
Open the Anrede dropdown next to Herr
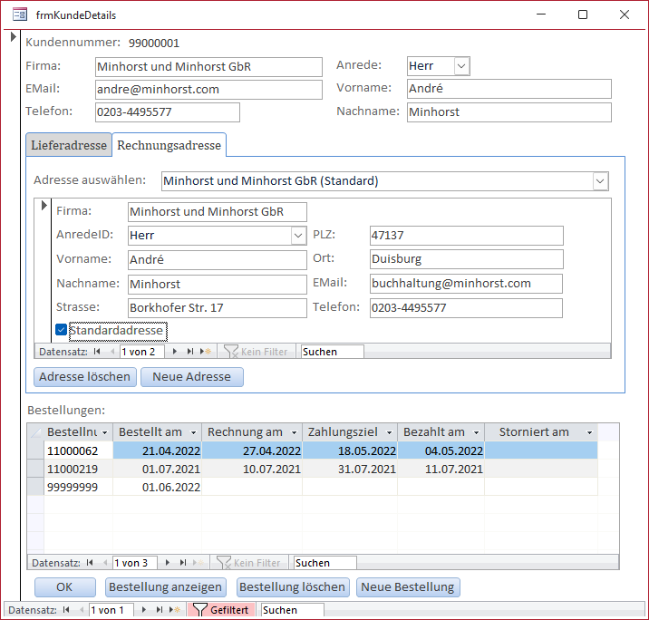point(461,66)
